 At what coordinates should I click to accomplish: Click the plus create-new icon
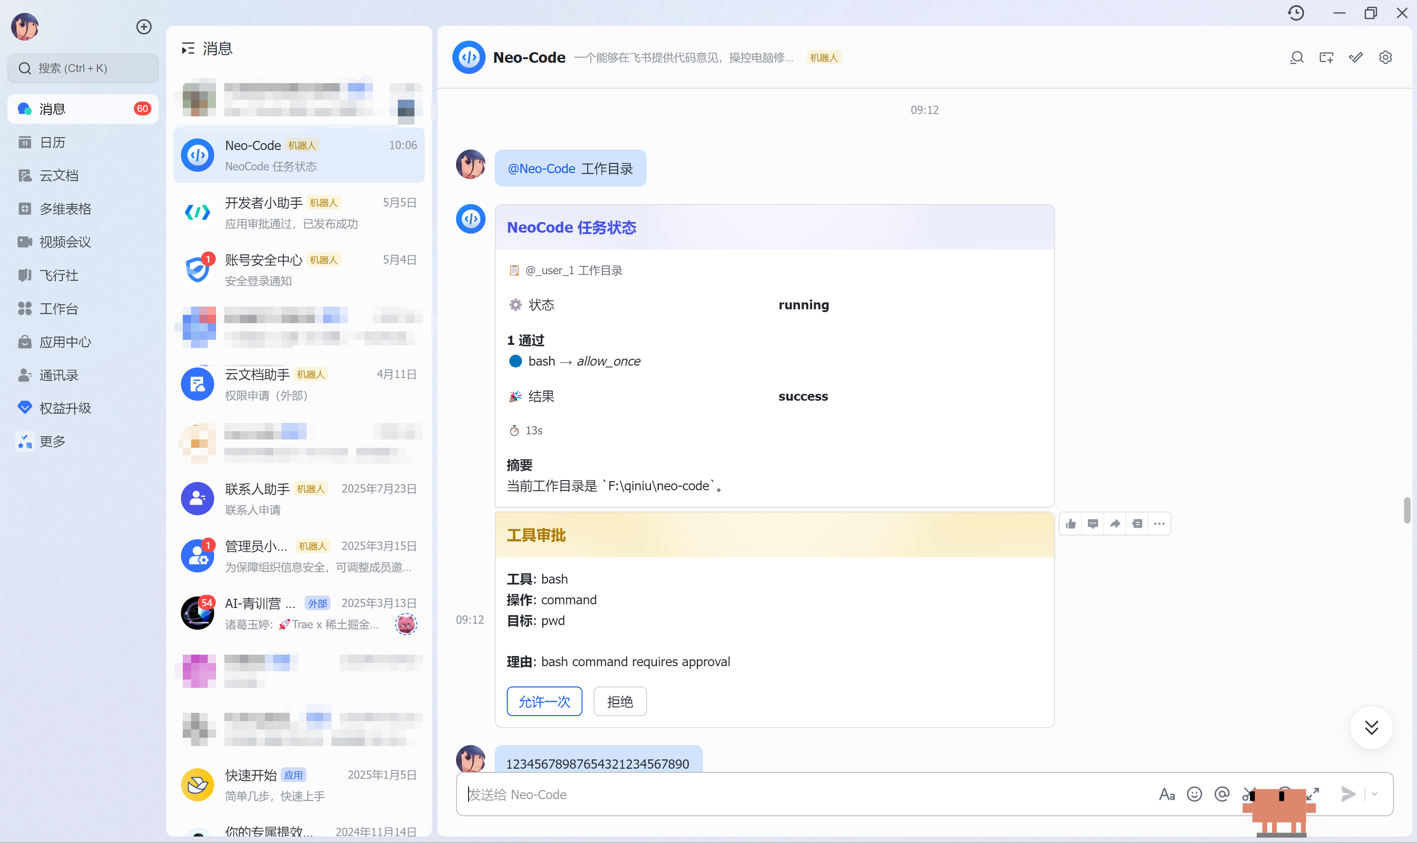coord(144,27)
